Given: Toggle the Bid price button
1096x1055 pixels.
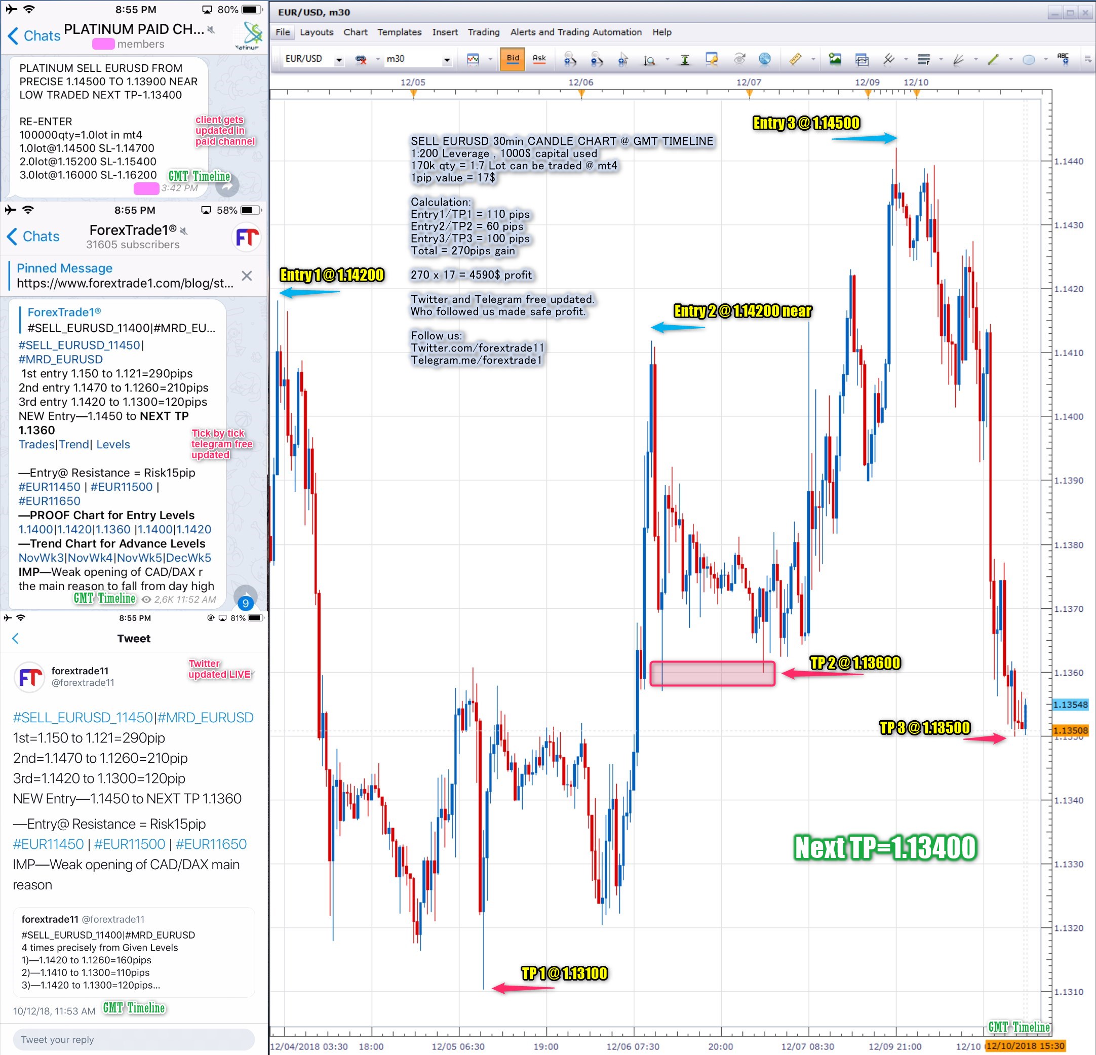Looking at the screenshot, I should [513, 59].
